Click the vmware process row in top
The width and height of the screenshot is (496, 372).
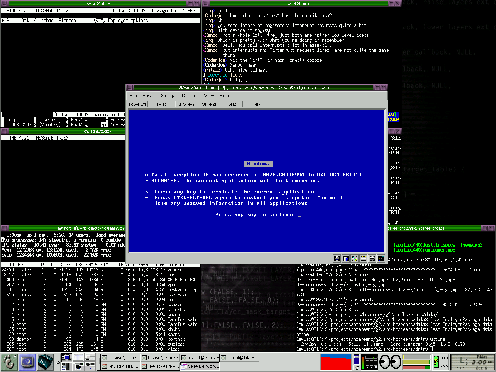click(100, 270)
